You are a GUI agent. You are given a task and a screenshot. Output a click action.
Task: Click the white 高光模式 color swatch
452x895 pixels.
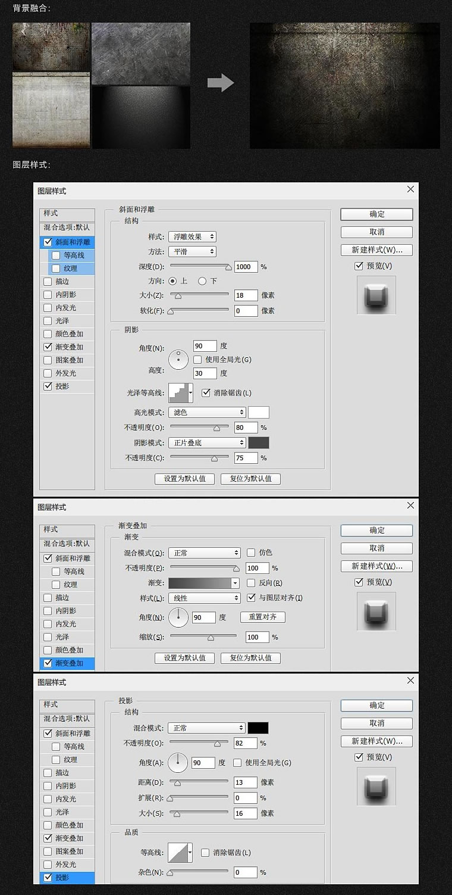tap(259, 412)
